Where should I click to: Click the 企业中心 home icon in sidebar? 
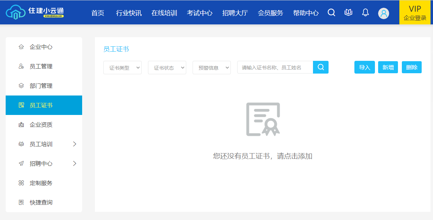point(21,47)
